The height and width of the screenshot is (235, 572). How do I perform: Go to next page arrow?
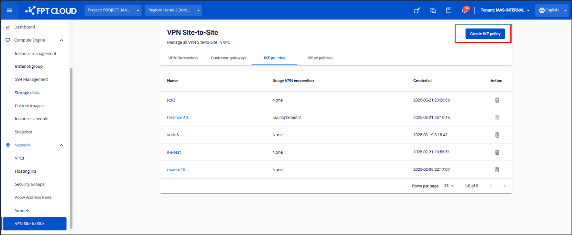point(504,186)
